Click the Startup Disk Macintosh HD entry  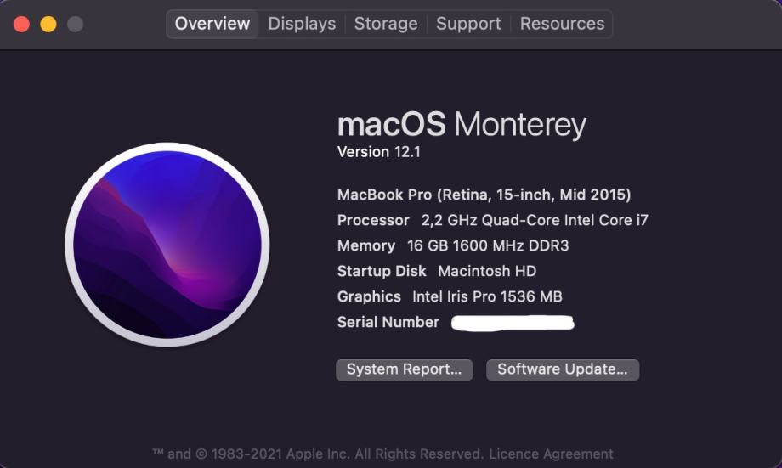pyautogui.click(x=436, y=271)
